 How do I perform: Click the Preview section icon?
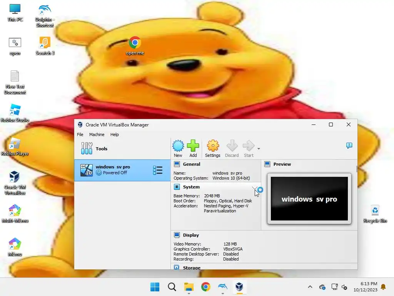pyautogui.click(x=267, y=164)
